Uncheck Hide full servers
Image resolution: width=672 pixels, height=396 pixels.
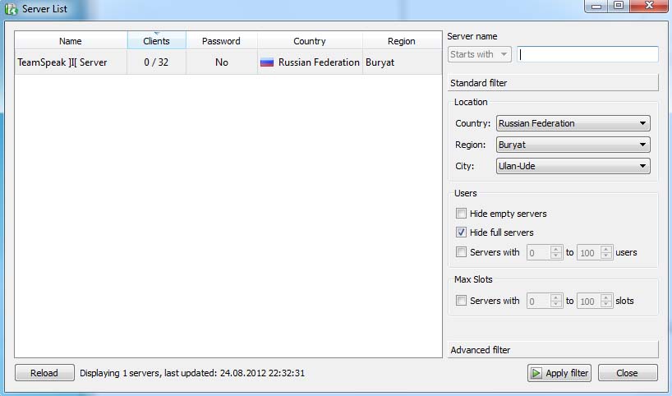pos(461,233)
